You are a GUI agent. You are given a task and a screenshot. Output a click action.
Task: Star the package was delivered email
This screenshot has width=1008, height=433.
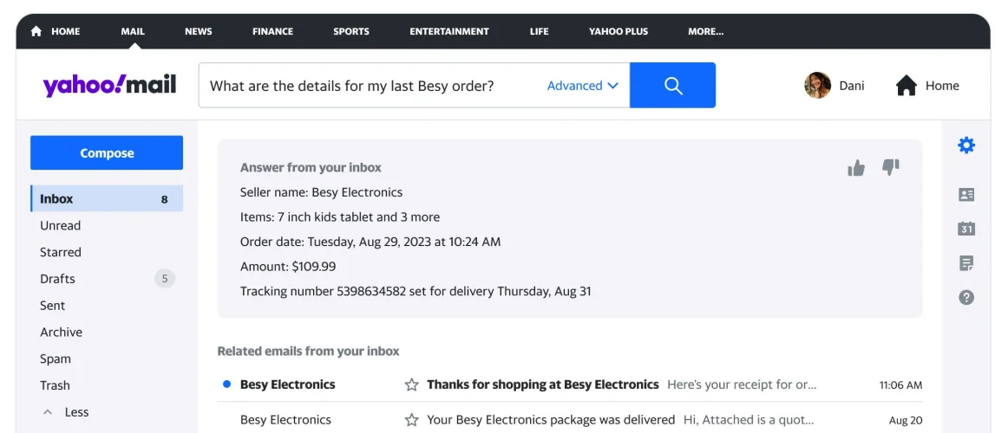[411, 420]
